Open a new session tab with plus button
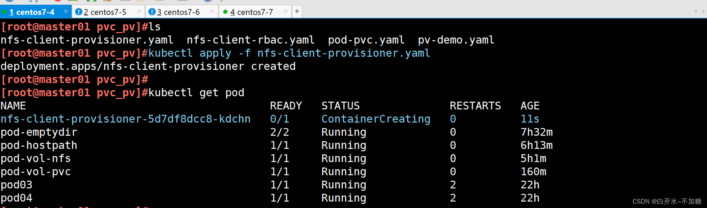 pyautogui.click(x=297, y=11)
